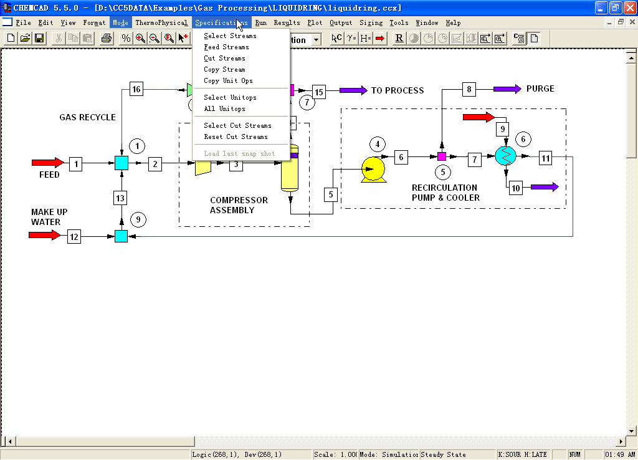Open the Tools menu
638x460 pixels.
click(x=399, y=23)
